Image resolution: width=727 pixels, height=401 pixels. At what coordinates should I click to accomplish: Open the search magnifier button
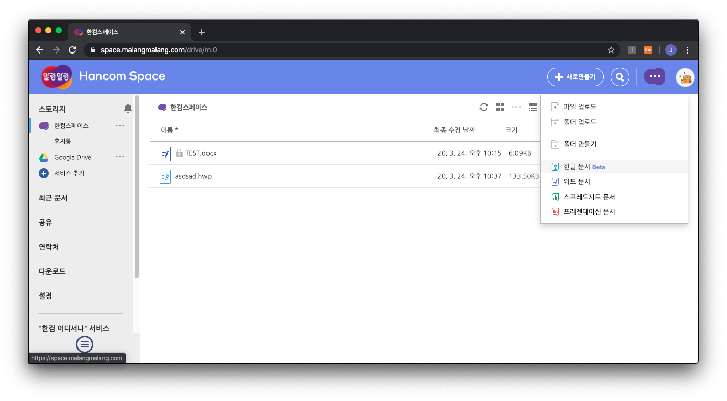tap(620, 77)
